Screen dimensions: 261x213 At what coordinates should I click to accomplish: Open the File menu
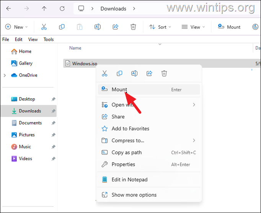point(6,39)
